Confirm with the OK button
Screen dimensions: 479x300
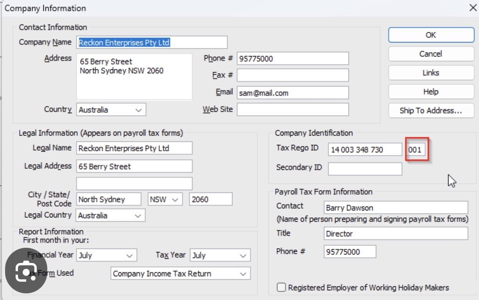(431, 35)
